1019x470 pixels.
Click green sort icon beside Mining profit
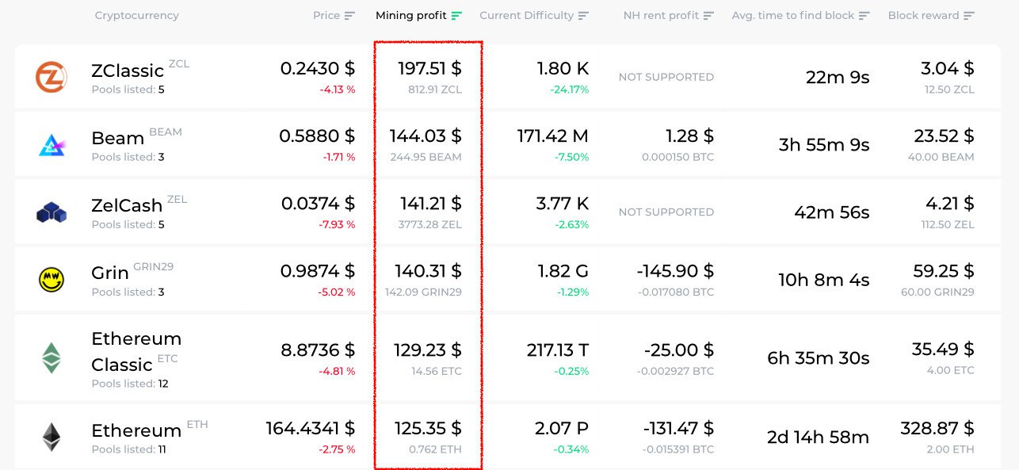[456, 16]
